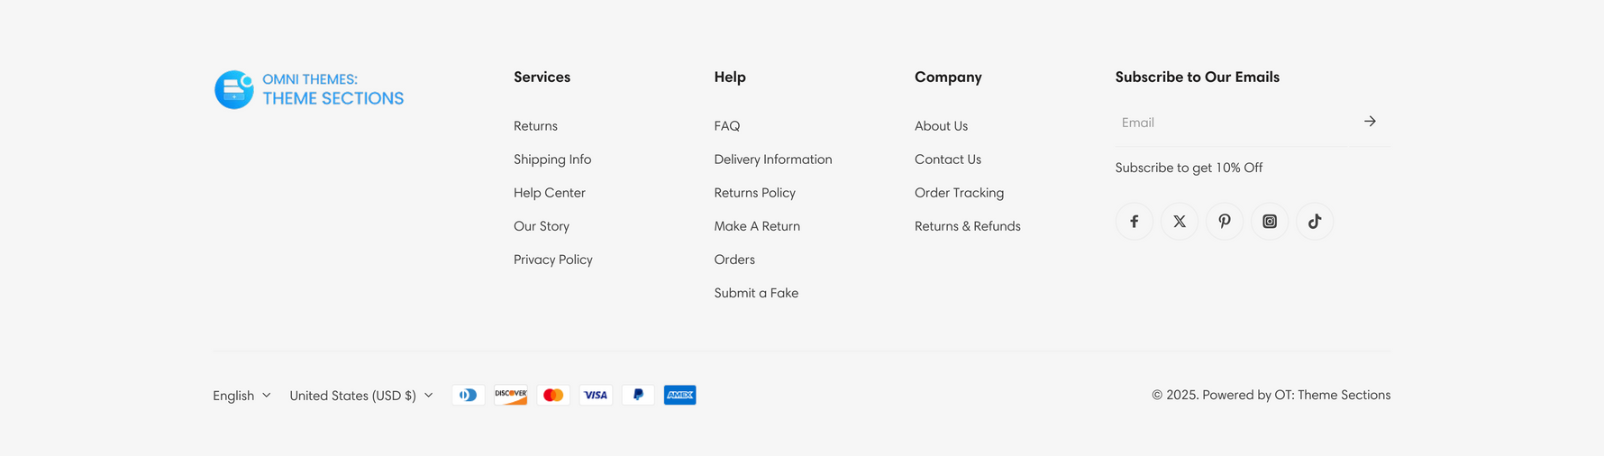Viewport: 1604px width, 456px height.
Task: Open the Contact Us page
Action: (x=948, y=160)
